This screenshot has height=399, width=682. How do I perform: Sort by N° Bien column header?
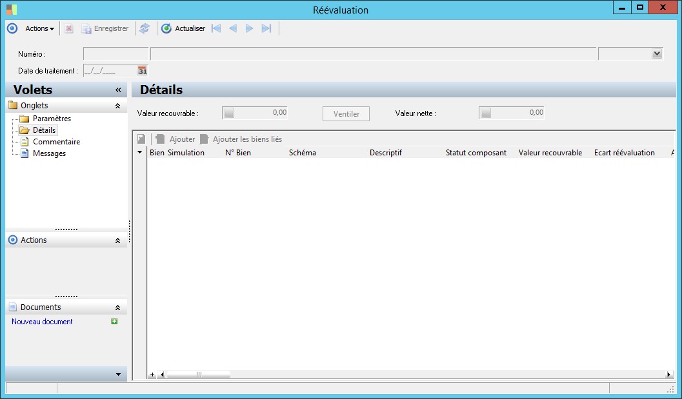238,153
